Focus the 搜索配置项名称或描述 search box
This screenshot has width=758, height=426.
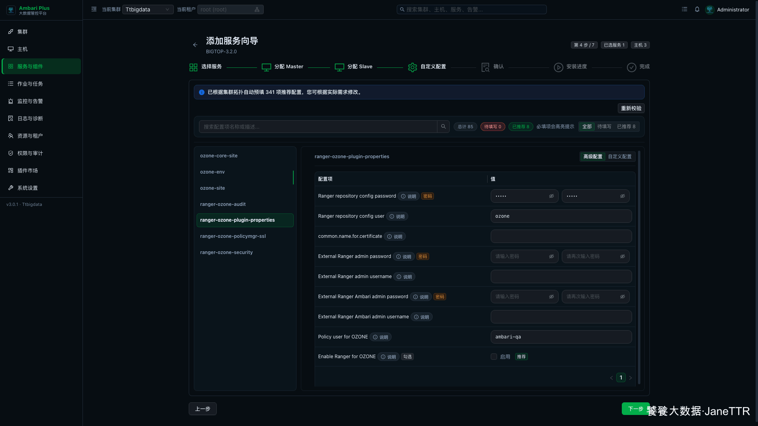coord(318,127)
